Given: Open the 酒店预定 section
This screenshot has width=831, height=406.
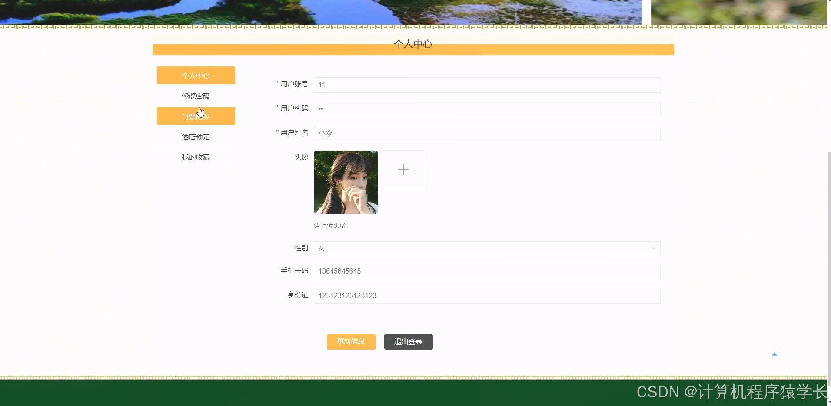Looking at the screenshot, I should [x=196, y=136].
